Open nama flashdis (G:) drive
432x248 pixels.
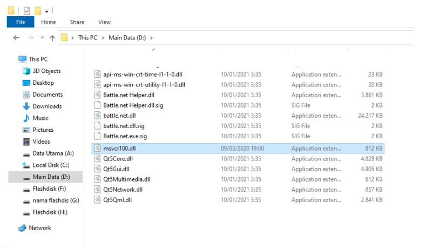coord(56,200)
